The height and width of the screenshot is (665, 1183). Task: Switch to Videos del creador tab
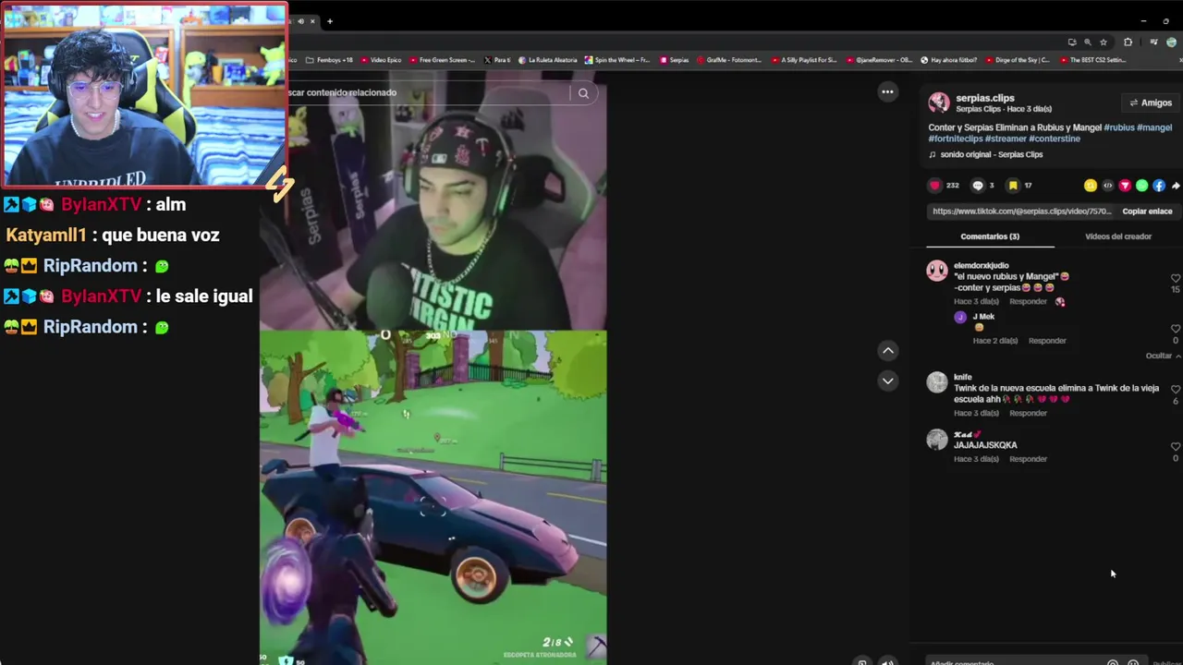(1118, 236)
